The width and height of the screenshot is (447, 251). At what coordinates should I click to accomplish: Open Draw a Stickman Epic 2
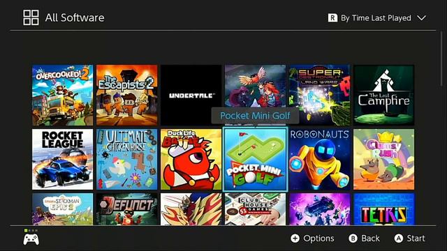[x=62, y=209]
